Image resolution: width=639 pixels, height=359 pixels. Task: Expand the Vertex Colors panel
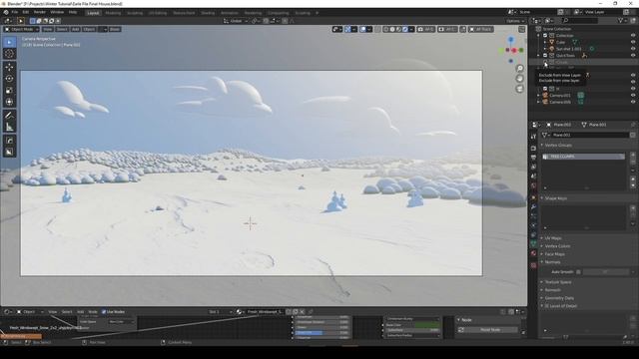[x=557, y=246]
